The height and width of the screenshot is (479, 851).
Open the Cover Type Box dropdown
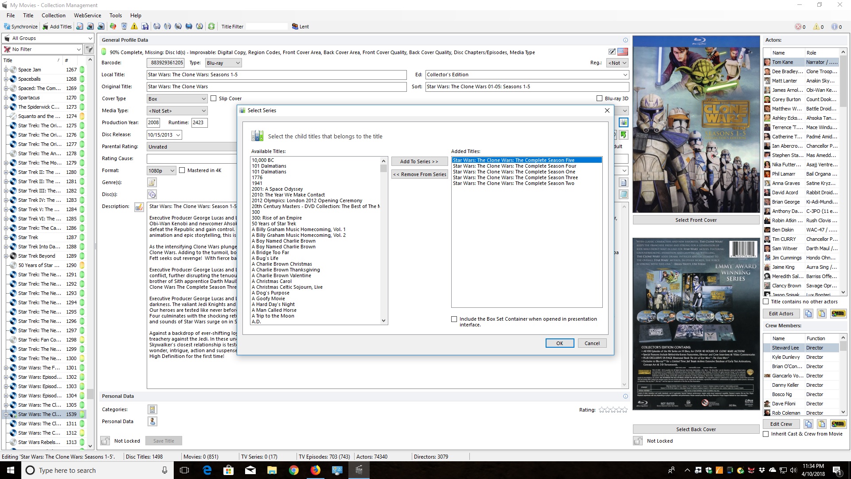(x=177, y=98)
